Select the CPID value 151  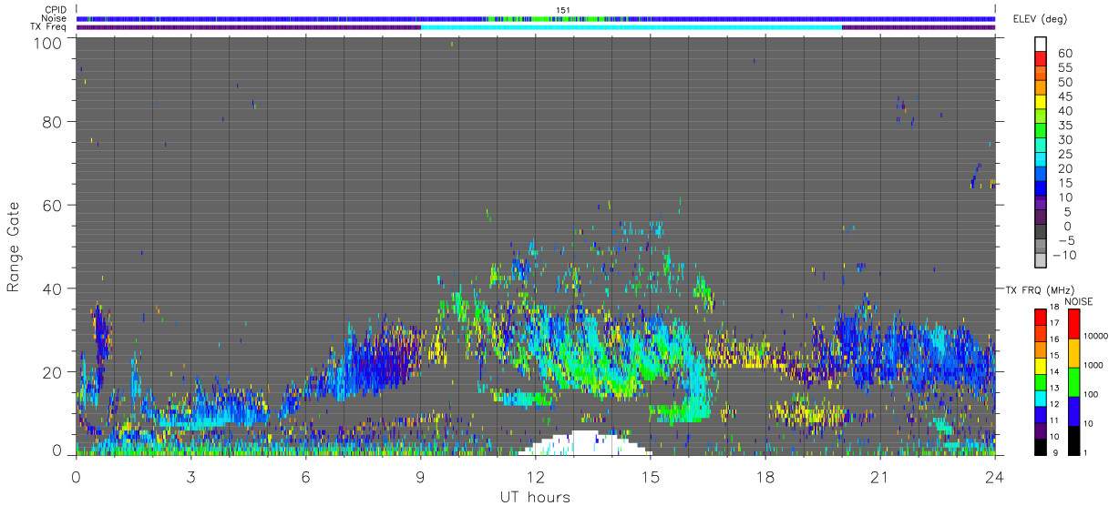562,10
